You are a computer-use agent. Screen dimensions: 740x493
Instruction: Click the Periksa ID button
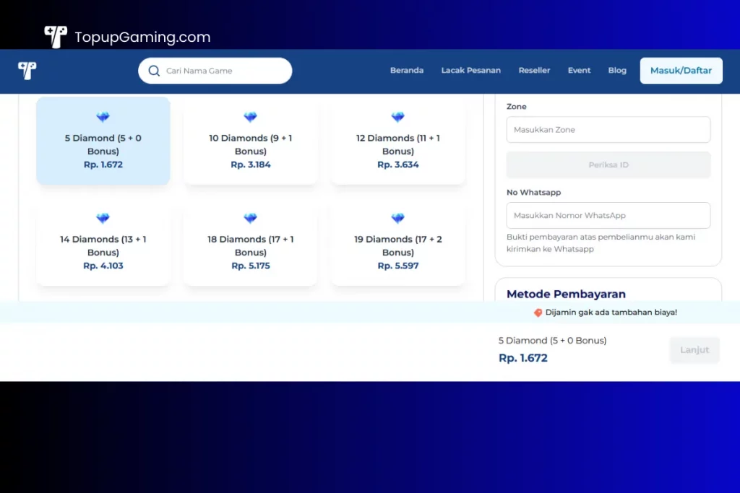608,165
